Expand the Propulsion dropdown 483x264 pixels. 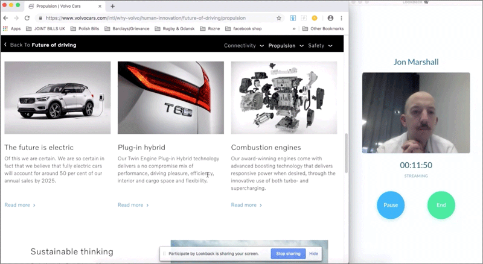[286, 46]
